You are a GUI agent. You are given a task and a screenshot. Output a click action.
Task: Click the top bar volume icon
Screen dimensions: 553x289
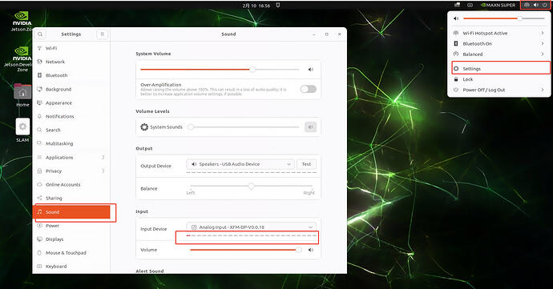535,5
